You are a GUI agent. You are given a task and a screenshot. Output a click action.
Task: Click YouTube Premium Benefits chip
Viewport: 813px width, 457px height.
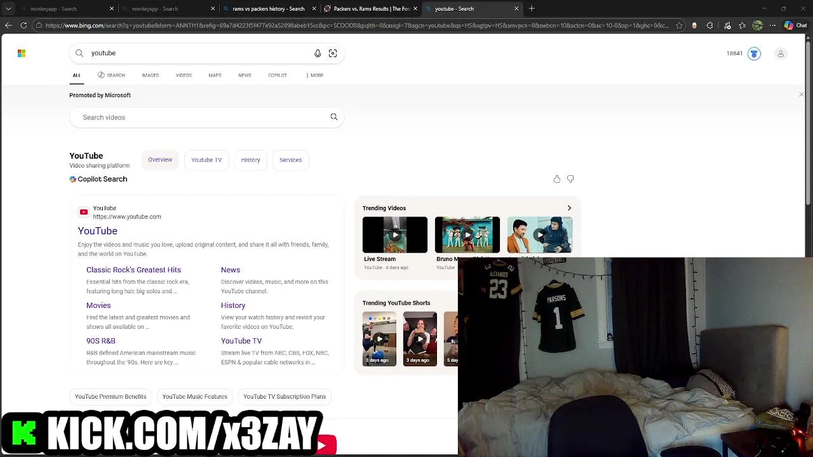(111, 397)
